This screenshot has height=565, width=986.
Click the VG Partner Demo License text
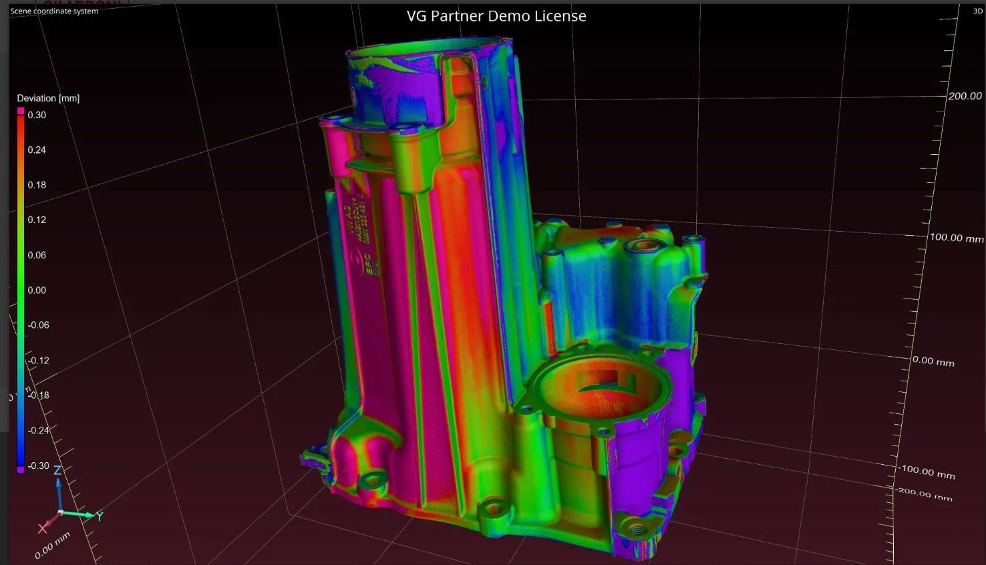(x=496, y=16)
